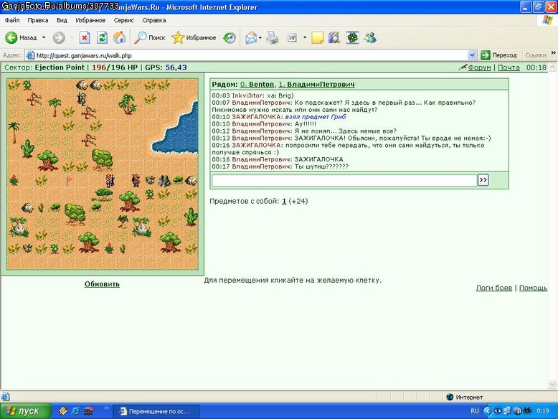Open the address bar dropdown list
558x419 pixels.
coord(472,55)
